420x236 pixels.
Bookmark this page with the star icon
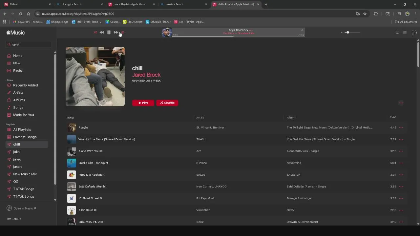(x=365, y=14)
